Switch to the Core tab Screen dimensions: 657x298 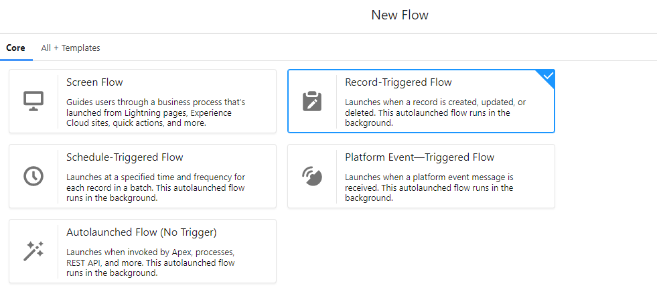(x=15, y=48)
